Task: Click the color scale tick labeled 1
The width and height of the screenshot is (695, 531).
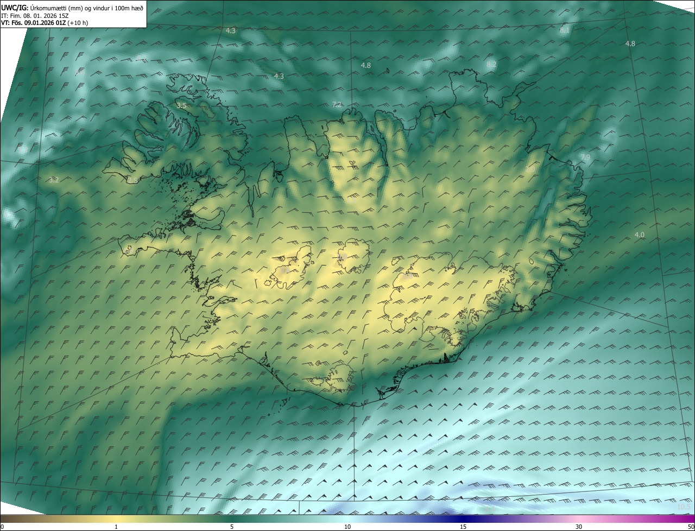Action: tap(116, 527)
